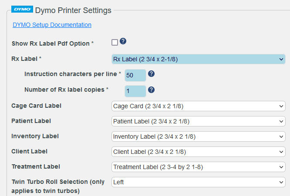Click the Show Rx Label Pdf Option label
The width and height of the screenshot is (290, 196).
coord(52,43)
